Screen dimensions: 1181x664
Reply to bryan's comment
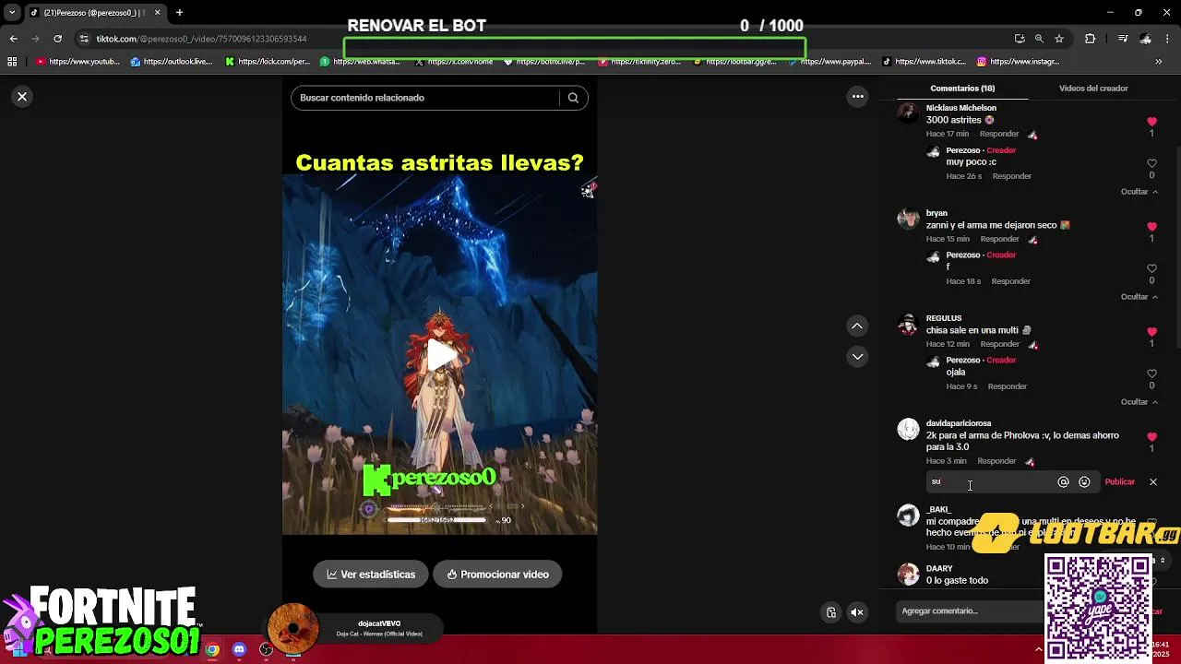tap(999, 240)
